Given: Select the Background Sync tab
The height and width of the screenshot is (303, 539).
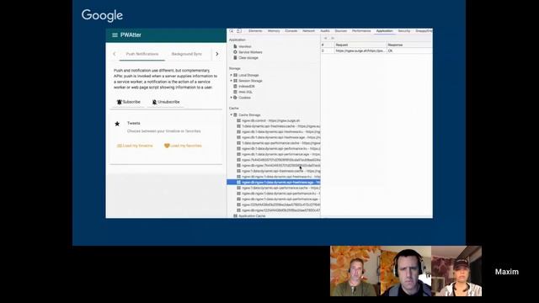Looking at the screenshot, I should click(x=187, y=54).
